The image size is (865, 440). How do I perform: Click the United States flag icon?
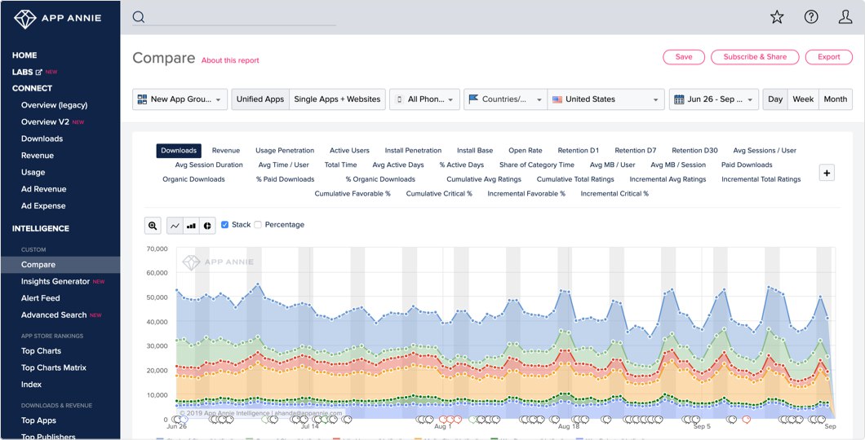click(557, 99)
